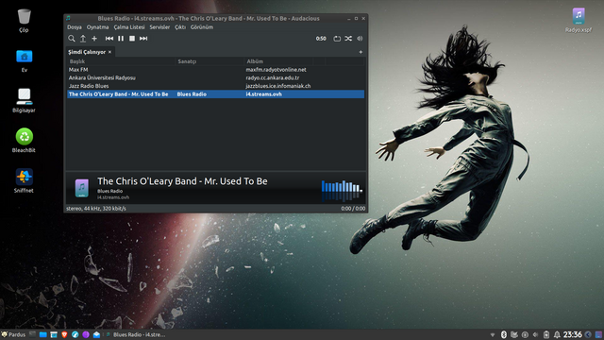Screen dimensions: 604x340
Task: Click the Audacious title bar app icon
Action: coord(68,18)
